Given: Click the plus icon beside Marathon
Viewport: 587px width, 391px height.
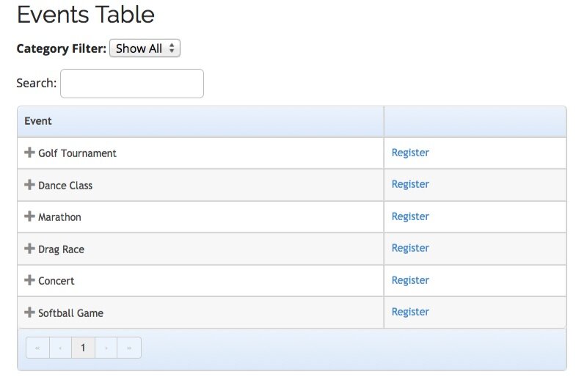Looking at the screenshot, I should click(x=29, y=216).
